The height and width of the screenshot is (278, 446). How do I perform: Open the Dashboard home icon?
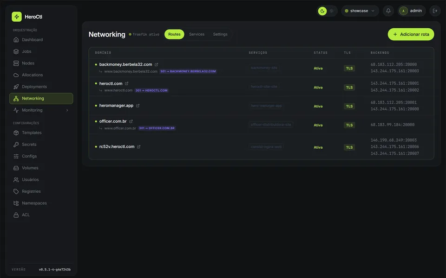pyautogui.click(x=16, y=40)
